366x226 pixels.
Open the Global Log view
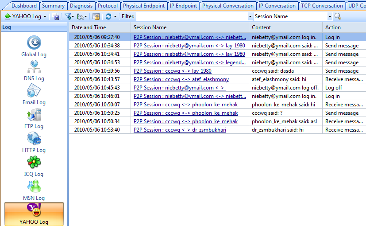34,46
